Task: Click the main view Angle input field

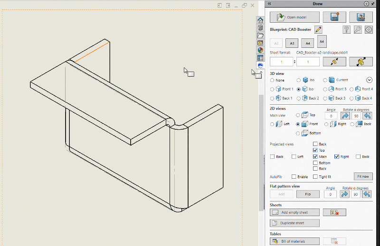Action: [x=331, y=116]
